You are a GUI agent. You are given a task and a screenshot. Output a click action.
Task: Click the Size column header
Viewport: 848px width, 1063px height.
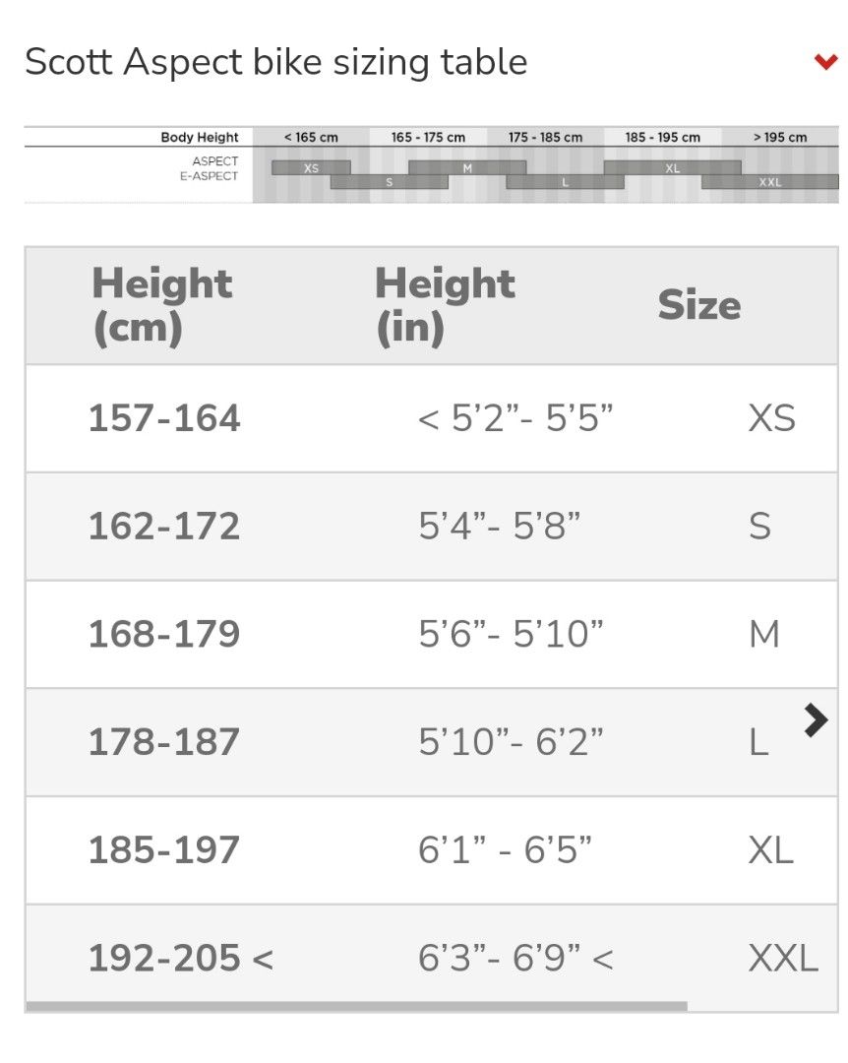(698, 304)
